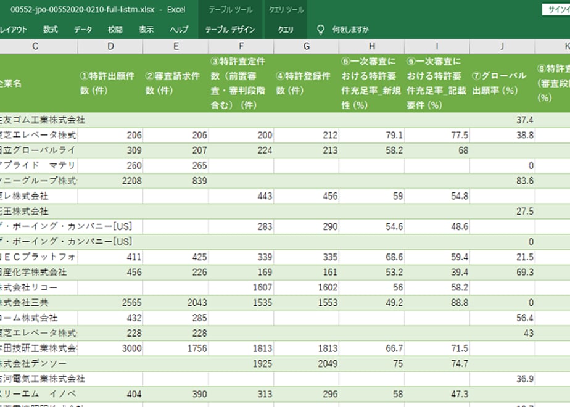Viewport: 570px width, 407px height.
Task: Select the cell with value 83.6
Action: 502,181
